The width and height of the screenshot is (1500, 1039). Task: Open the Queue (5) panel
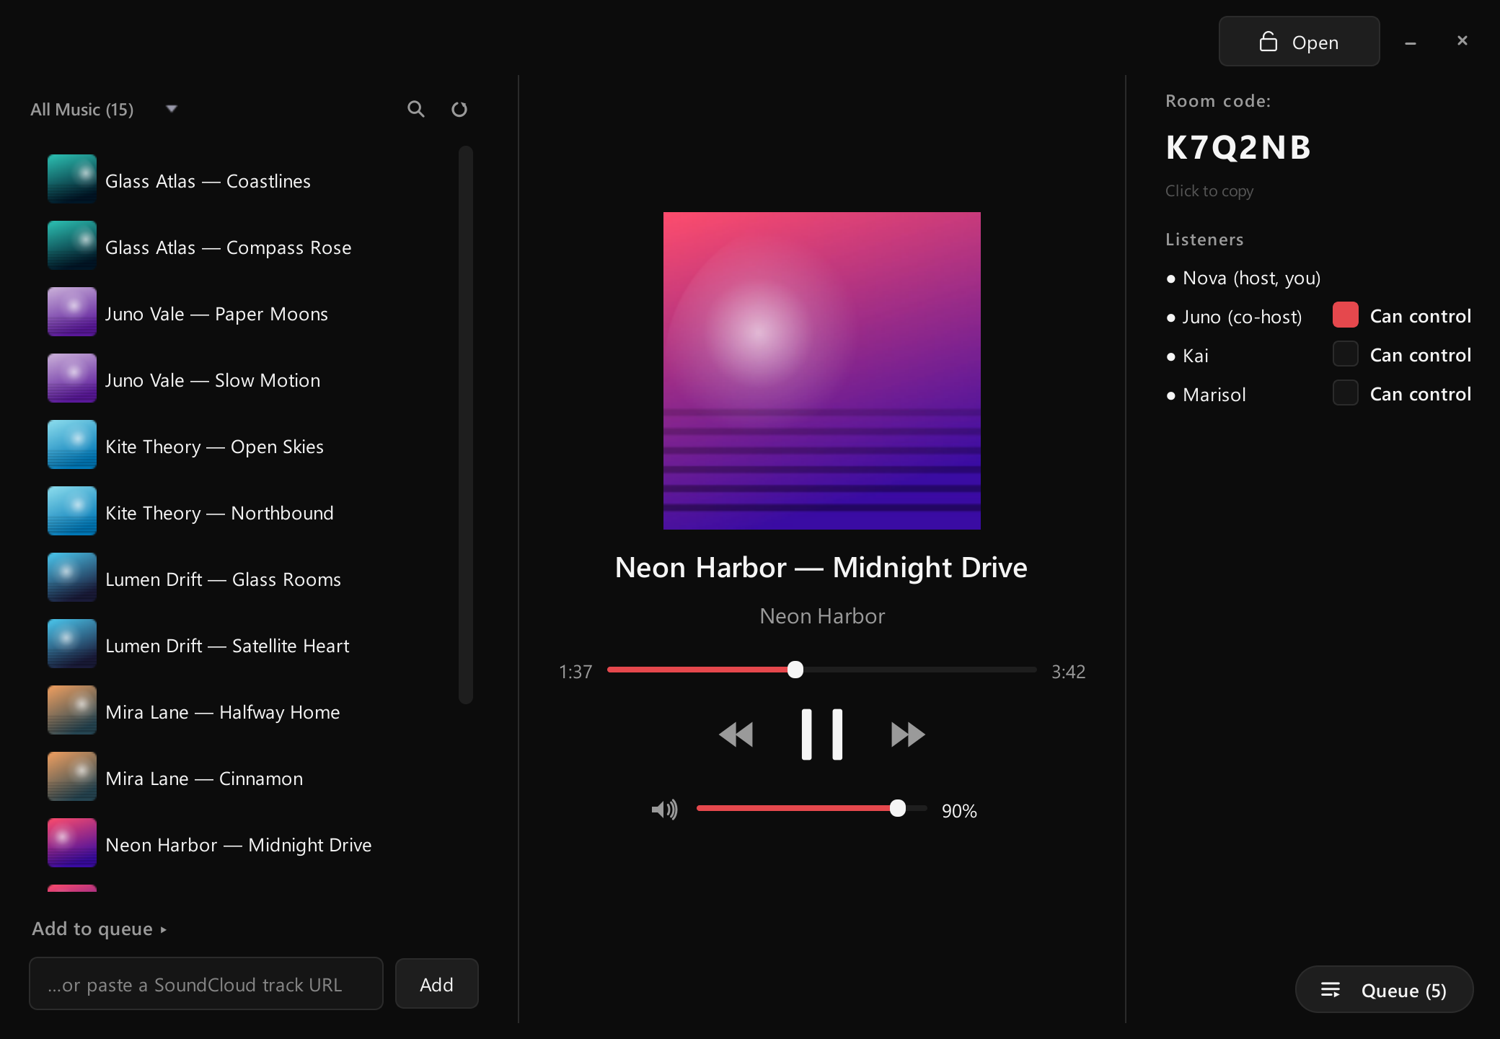point(1384,990)
